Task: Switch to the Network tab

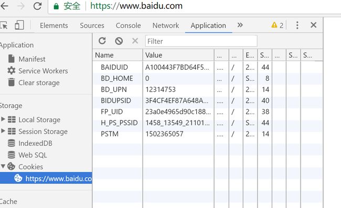Action: point(166,25)
